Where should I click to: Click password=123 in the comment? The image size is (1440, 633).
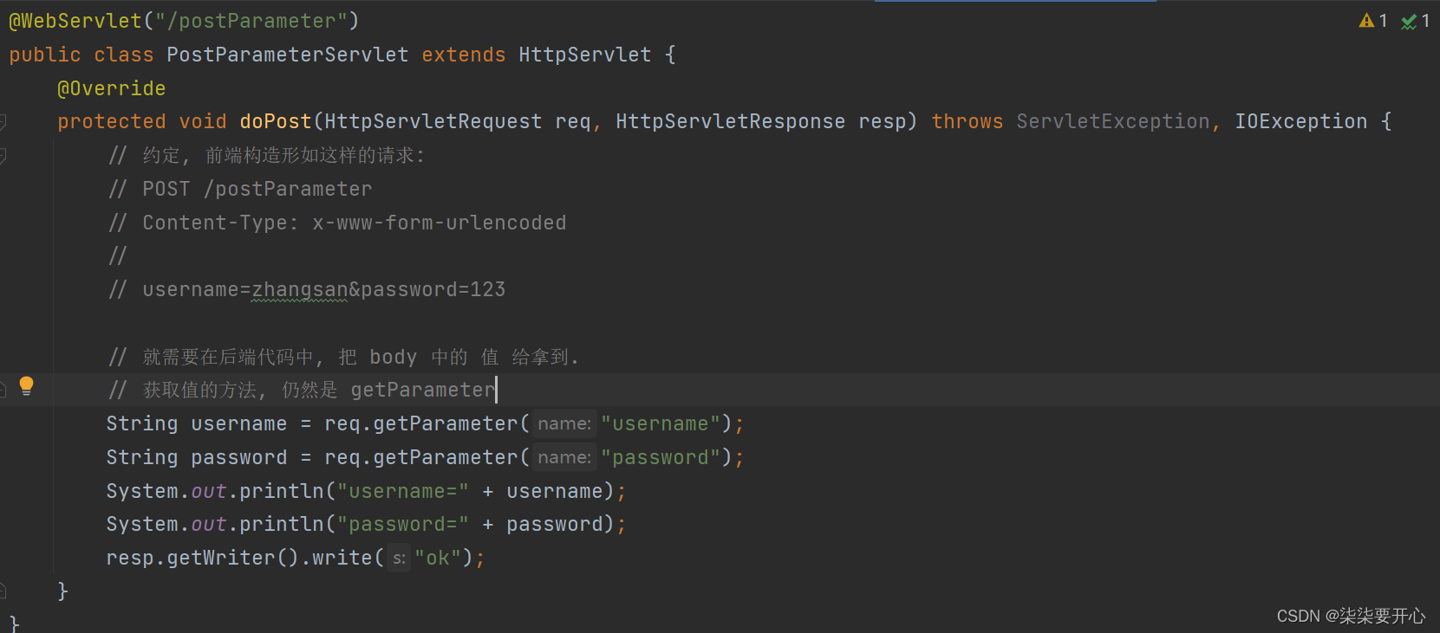tap(433, 290)
